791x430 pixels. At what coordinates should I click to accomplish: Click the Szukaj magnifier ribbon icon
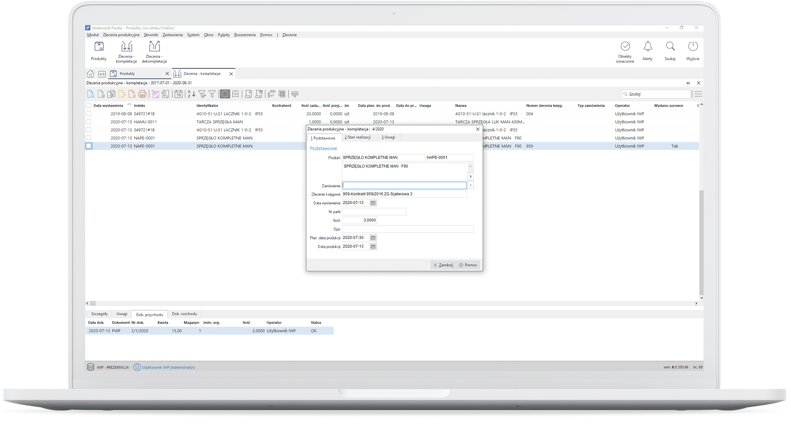(670, 51)
